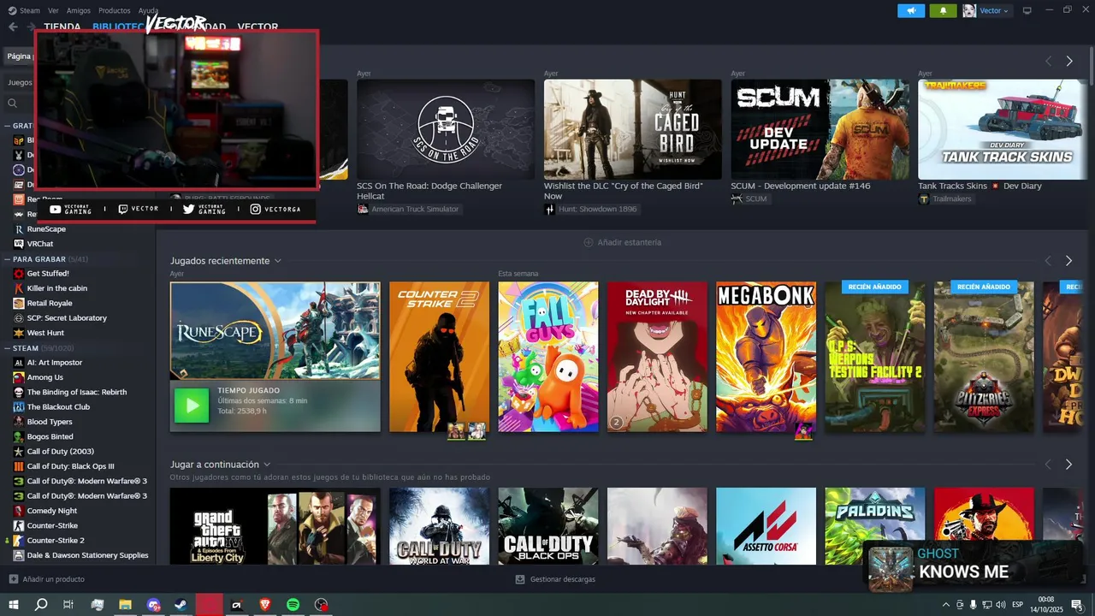The image size is (1095, 616).
Task: Open Steam from the taskbar
Action: [181, 604]
